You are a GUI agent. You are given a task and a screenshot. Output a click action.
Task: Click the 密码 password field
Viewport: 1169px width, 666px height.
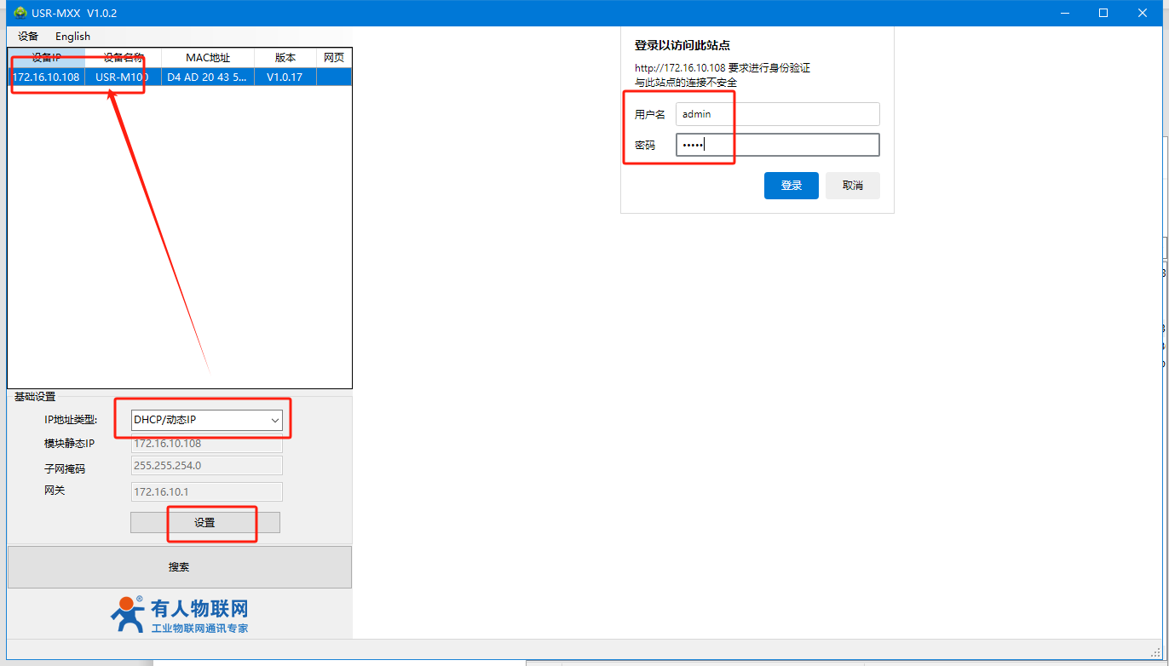pos(777,145)
